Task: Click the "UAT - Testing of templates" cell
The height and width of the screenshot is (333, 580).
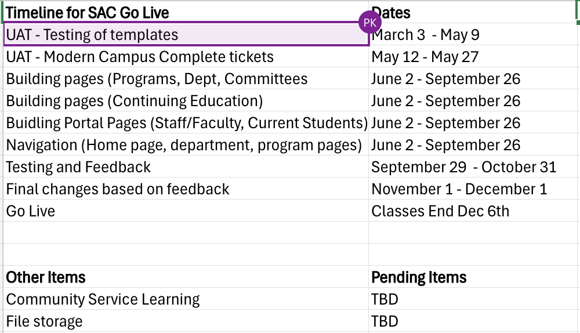Action: [92, 35]
